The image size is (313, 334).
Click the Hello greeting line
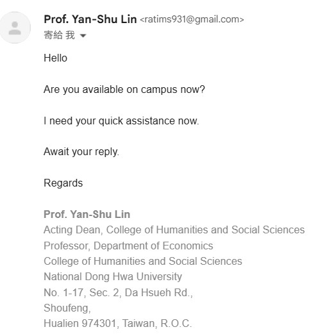coord(55,58)
